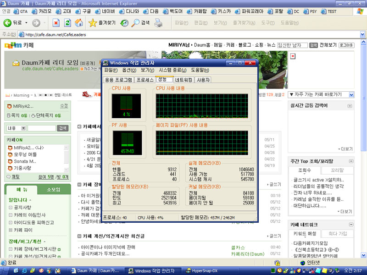This screenshot has width=367, height=275.
Task: Go to the home page via house icon
Action: click(x=79, y=22)
